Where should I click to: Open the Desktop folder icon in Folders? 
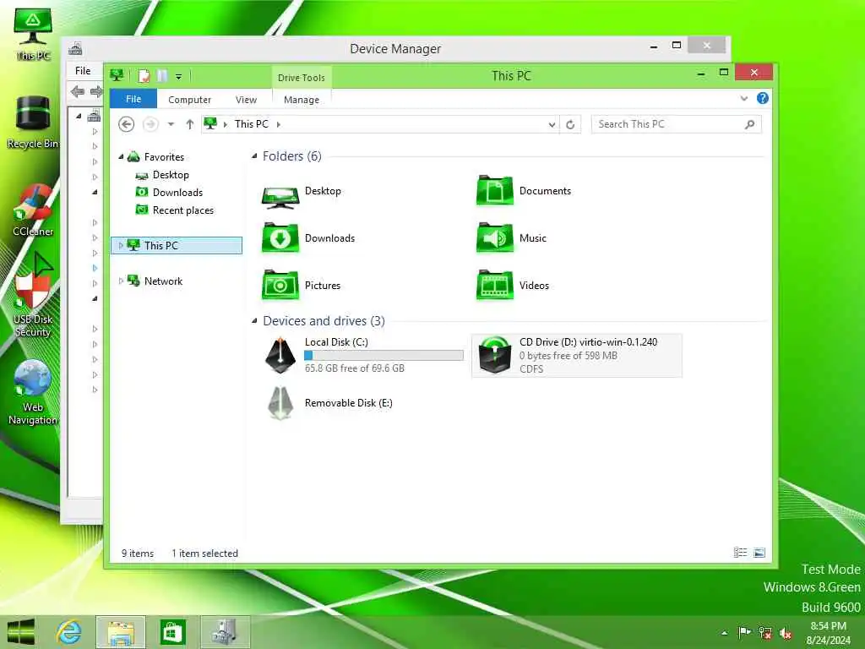click(x=280, y=195)
